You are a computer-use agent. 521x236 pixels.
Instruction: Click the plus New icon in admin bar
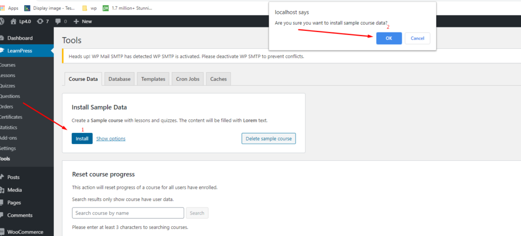click(76, 21)
